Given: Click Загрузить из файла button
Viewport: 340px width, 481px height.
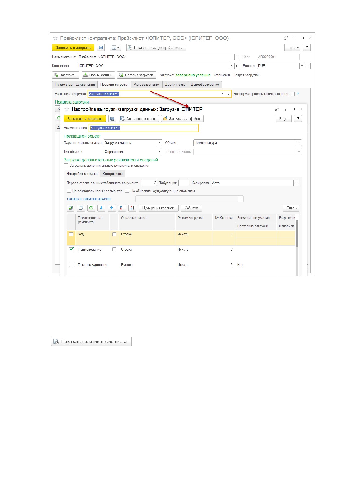Looking at the screenshot, I should click(182, 119).
